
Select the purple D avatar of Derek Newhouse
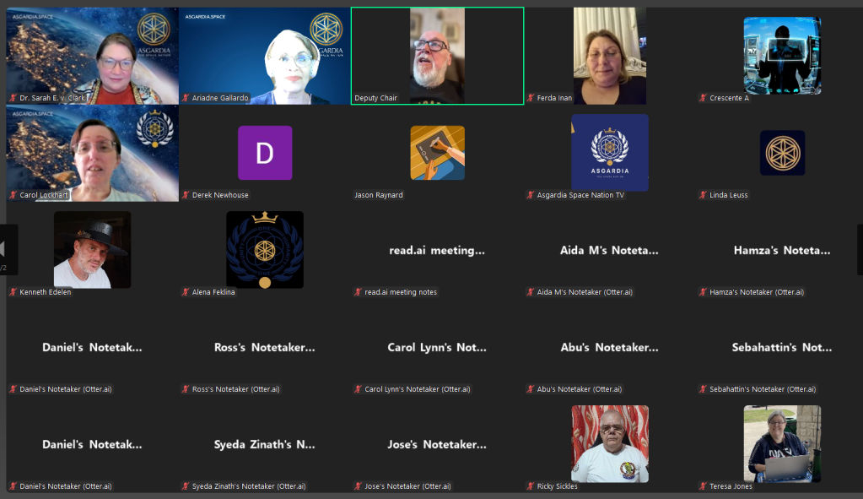[x=265, y=153]
